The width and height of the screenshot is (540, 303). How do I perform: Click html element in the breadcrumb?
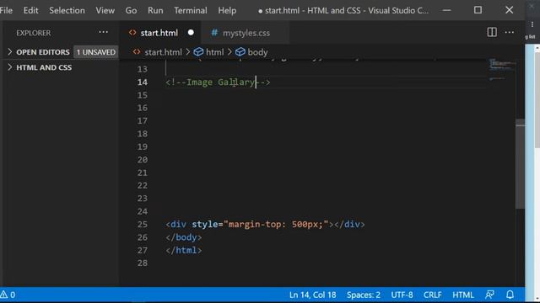click(214, 52)
